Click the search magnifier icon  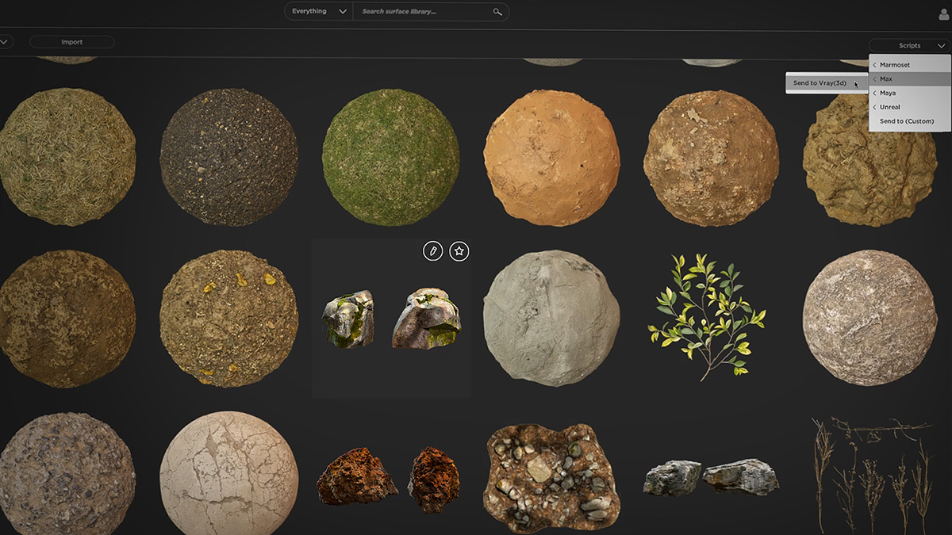(497, 12)
